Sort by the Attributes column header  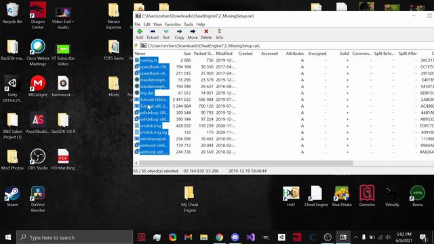295,54
